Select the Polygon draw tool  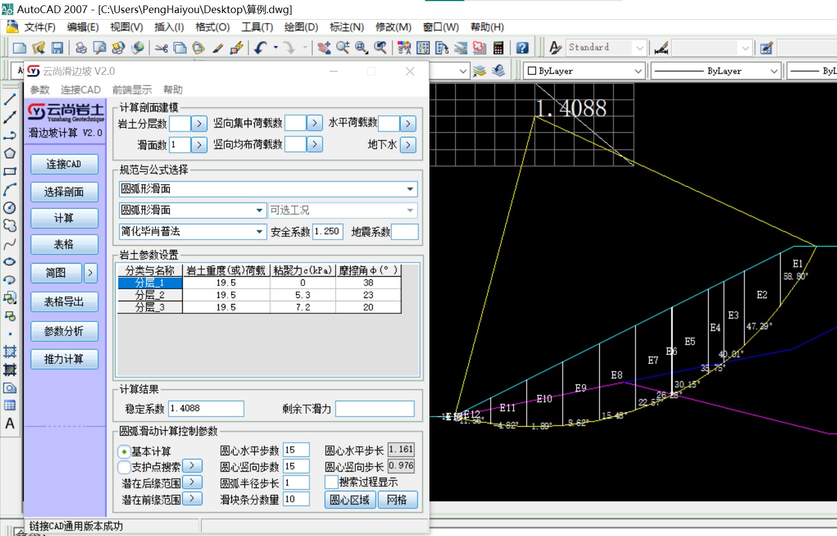tap(10, 153)
